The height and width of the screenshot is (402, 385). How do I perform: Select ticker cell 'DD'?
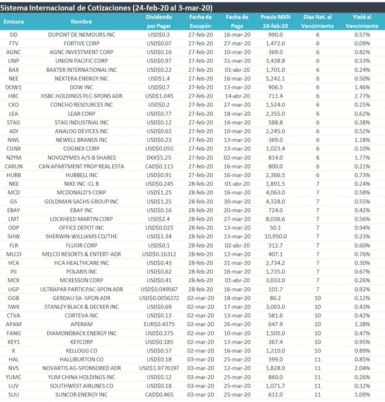14,35
